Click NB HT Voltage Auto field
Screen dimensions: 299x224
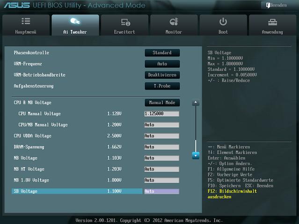(x=162, y=169)
